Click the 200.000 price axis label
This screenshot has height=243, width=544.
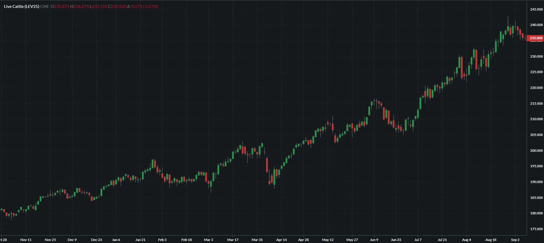pos(536,151)
